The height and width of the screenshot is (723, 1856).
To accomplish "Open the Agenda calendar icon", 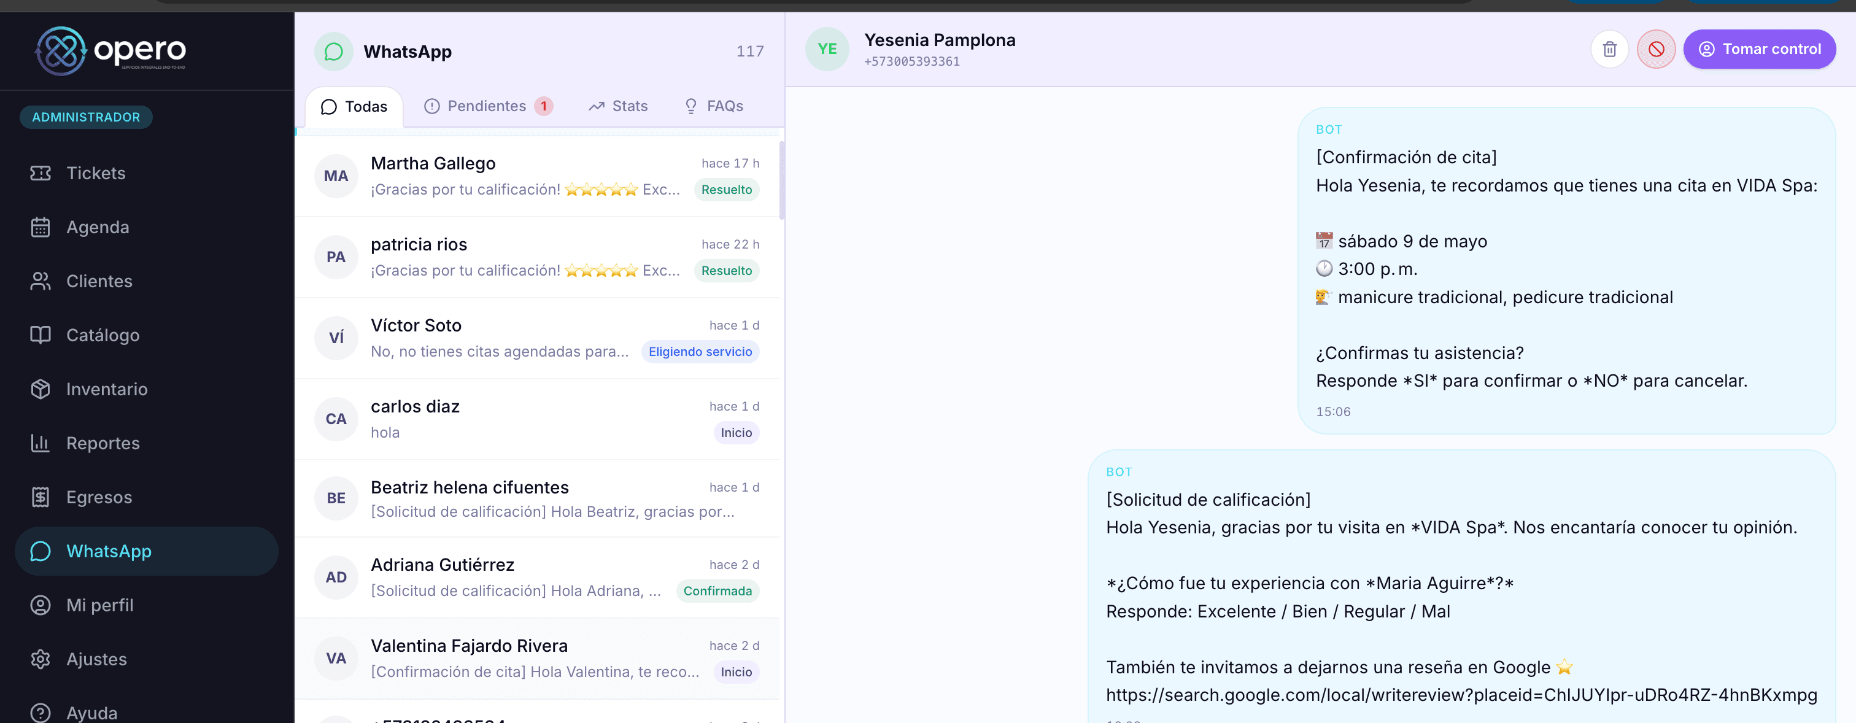I will 41,227.
